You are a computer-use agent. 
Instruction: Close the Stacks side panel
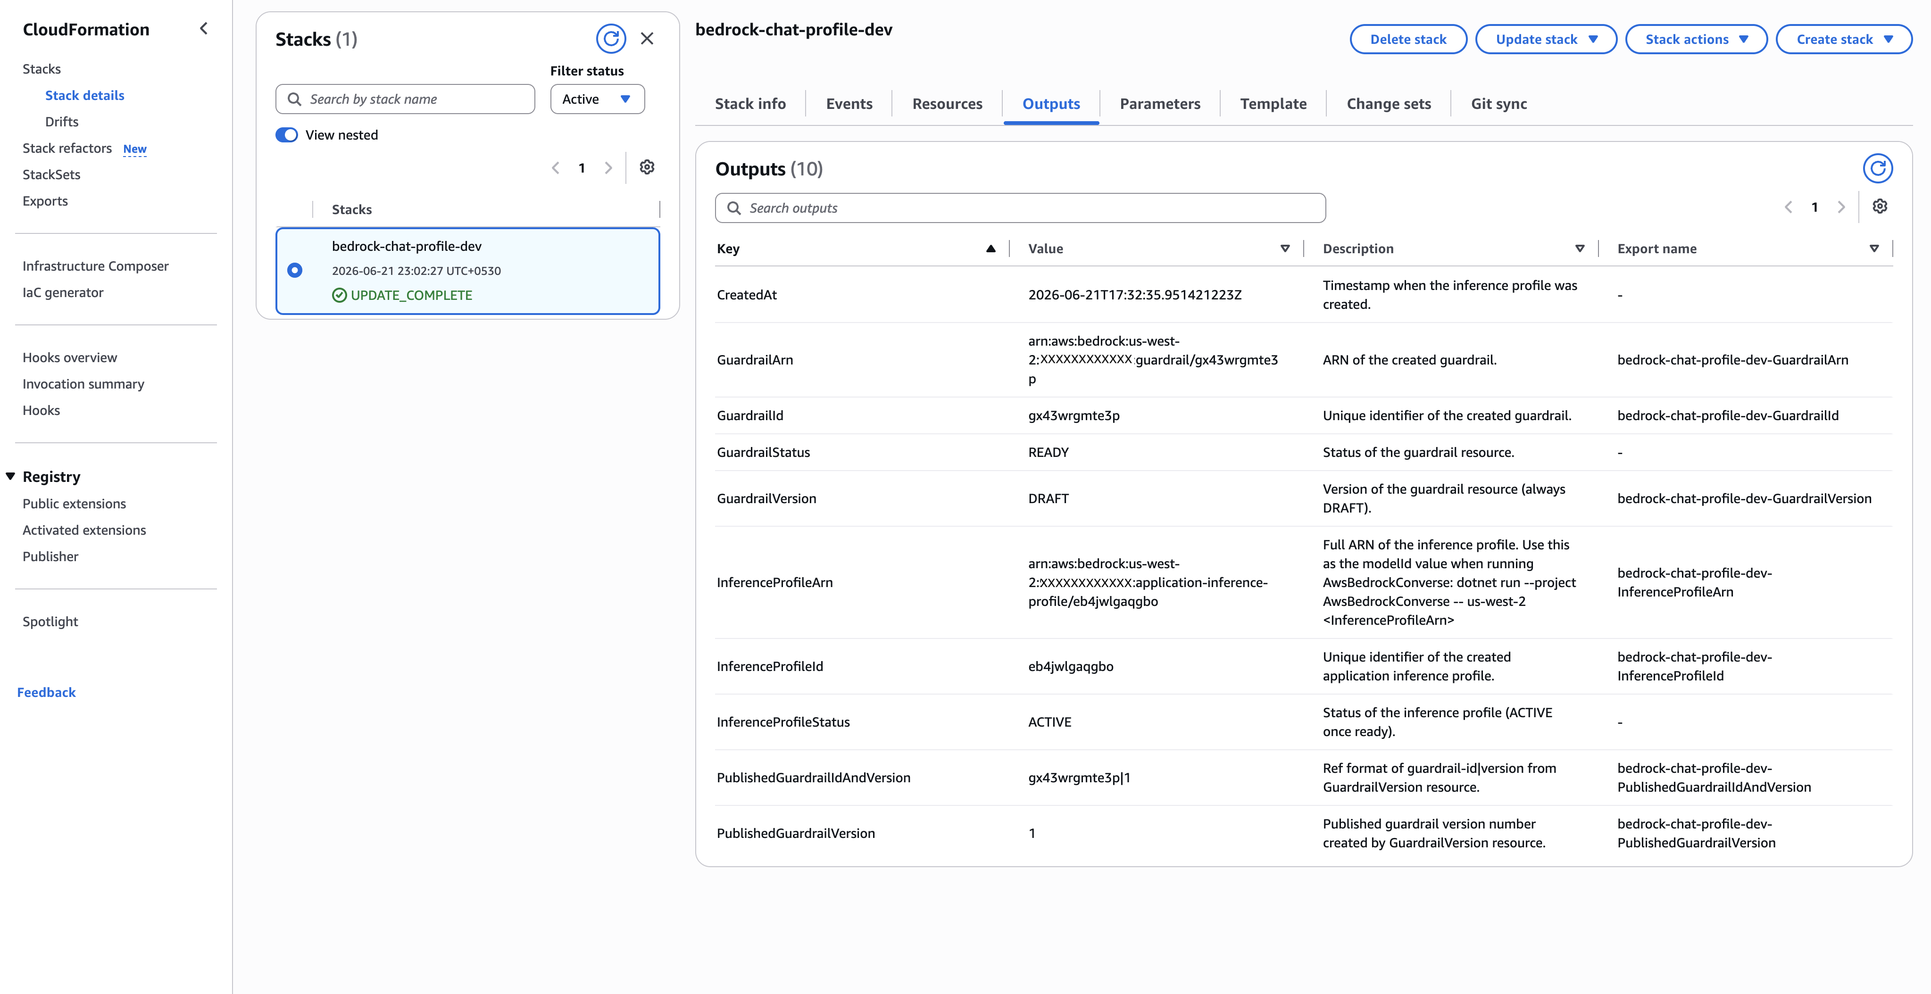[x=647, y=38]
